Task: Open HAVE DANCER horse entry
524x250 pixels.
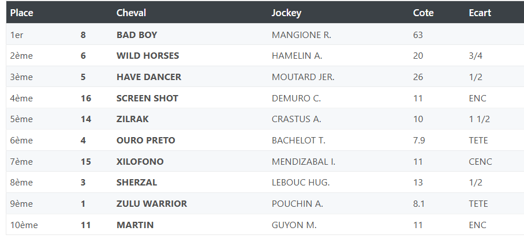Action: 149,77
